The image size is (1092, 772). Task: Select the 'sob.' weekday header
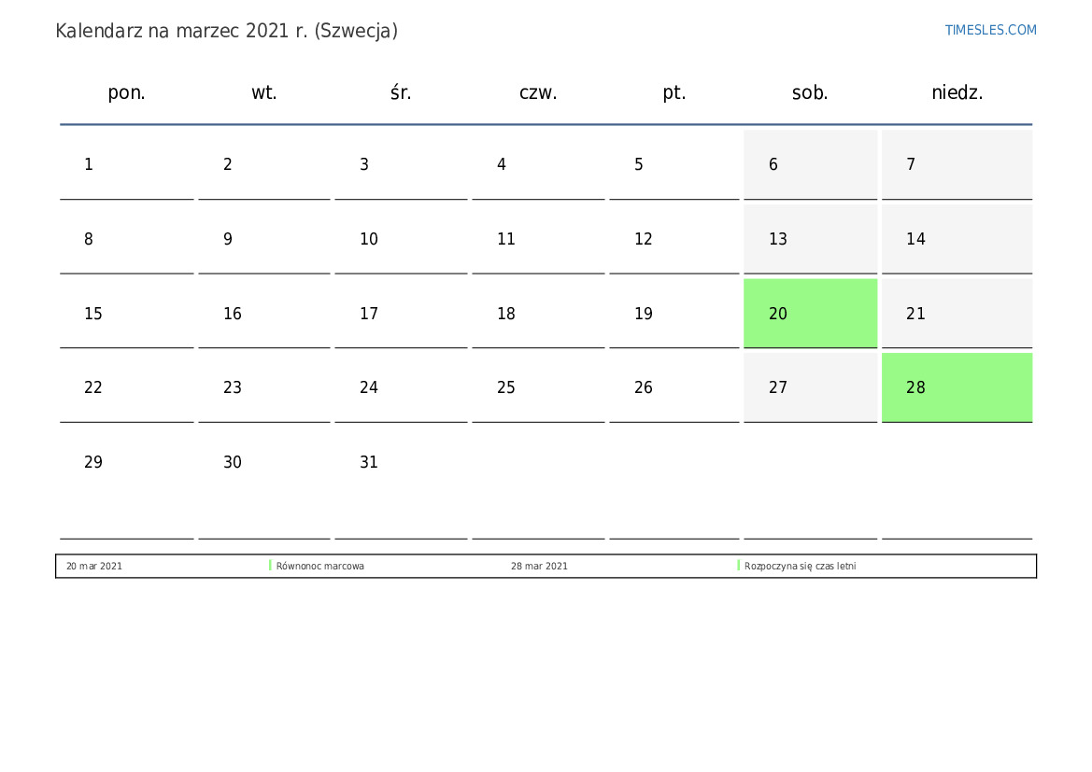coord(809,92)
